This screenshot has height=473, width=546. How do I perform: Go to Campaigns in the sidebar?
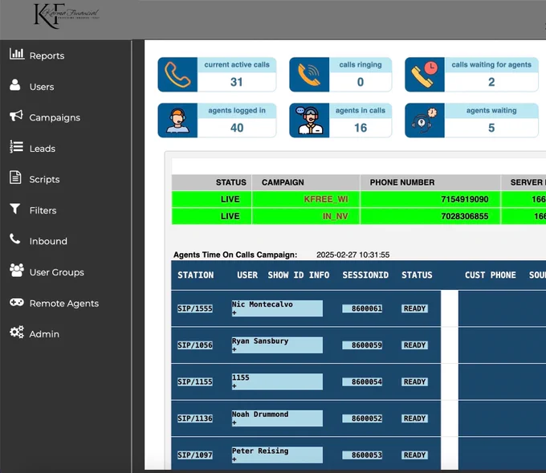[x=55, y=118]
